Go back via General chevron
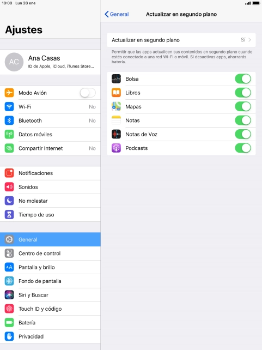This screenshot has width=262, height=350. click(117, 14)
